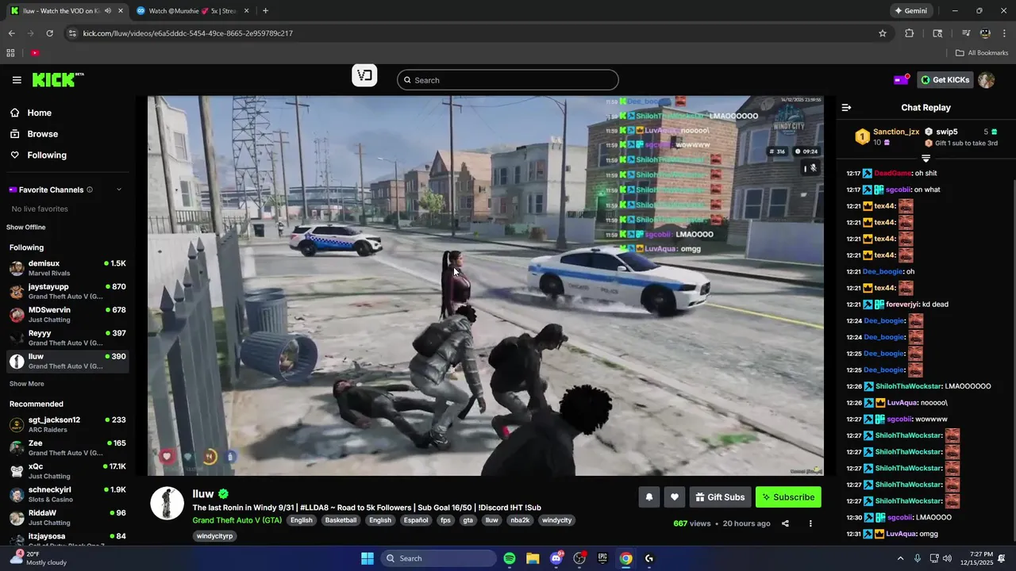Mute the tab audio speaker icon
The image size is (1016, 571).
[107, 11]
